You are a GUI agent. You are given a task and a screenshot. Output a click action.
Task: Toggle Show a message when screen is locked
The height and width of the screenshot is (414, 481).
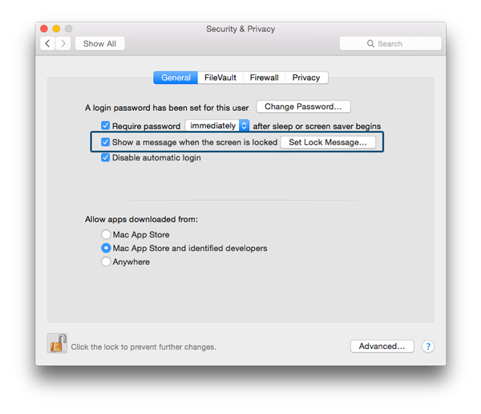[105, 142]
